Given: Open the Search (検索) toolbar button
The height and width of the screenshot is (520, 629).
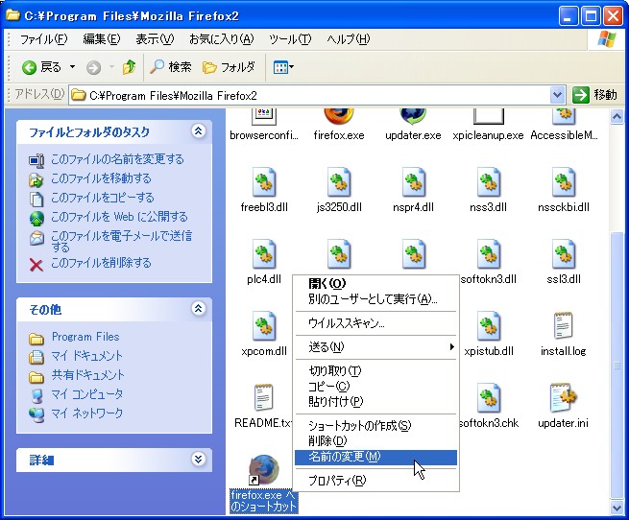Looking at the screenshot, I should (171, 67).
